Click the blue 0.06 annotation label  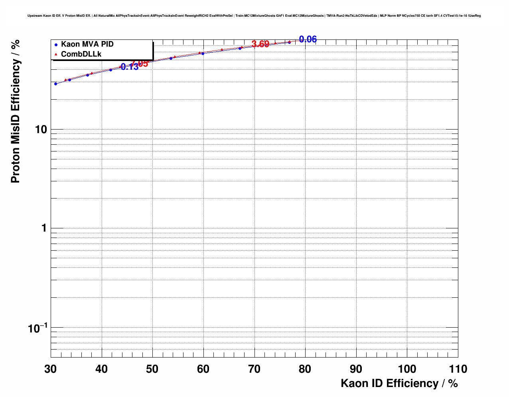pos(308,39)
